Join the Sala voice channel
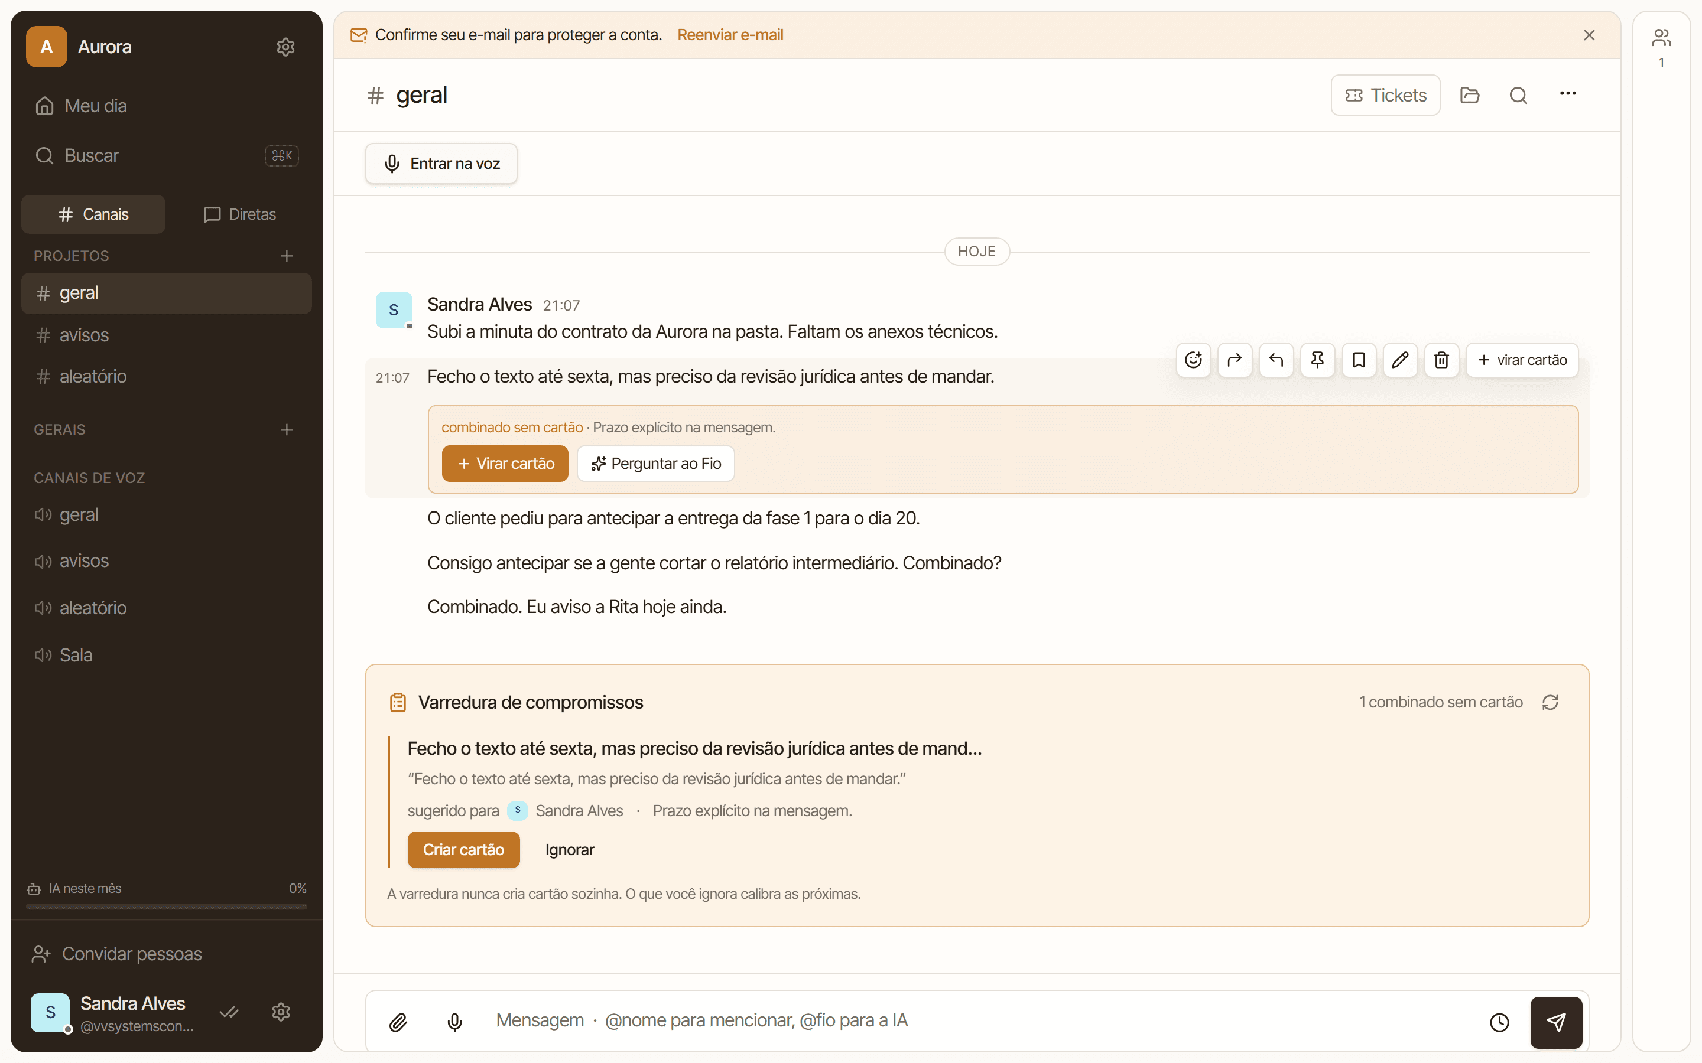Screen dimensions: 1702x1063 167,656
